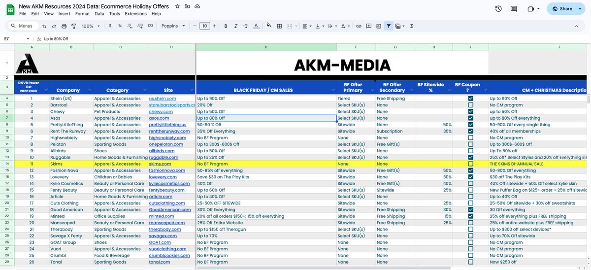Open BF Sitewide % column filter

tap(450, 91)
